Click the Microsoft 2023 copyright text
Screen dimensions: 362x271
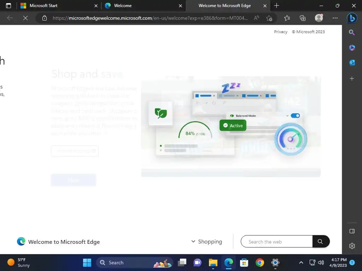pyautogui.click(x=308, y=32)
